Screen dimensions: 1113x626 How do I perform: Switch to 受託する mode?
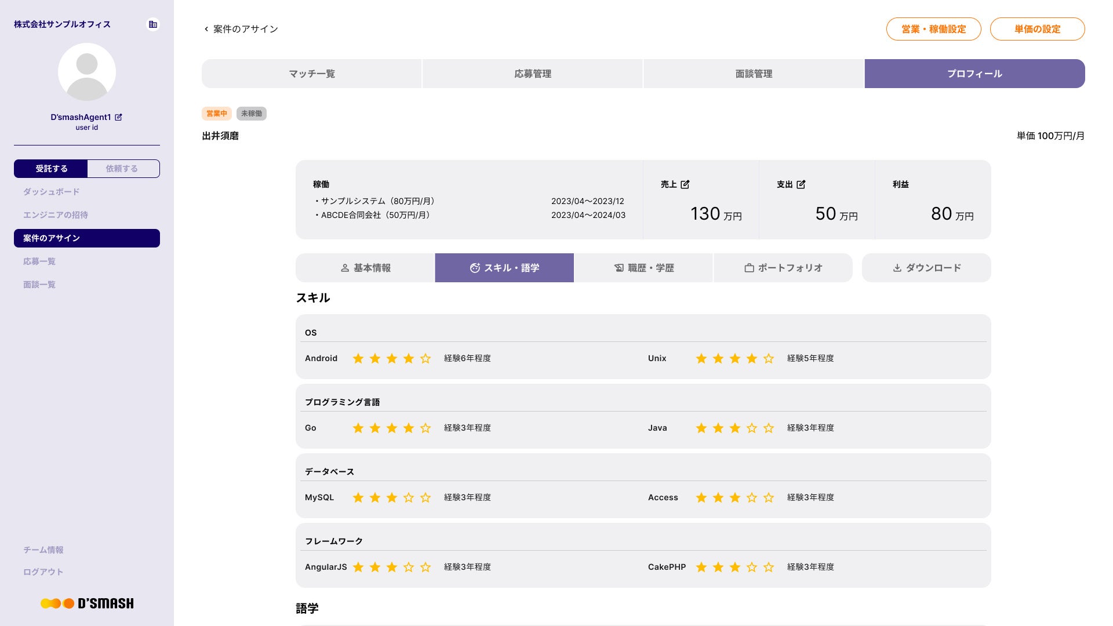51,169
